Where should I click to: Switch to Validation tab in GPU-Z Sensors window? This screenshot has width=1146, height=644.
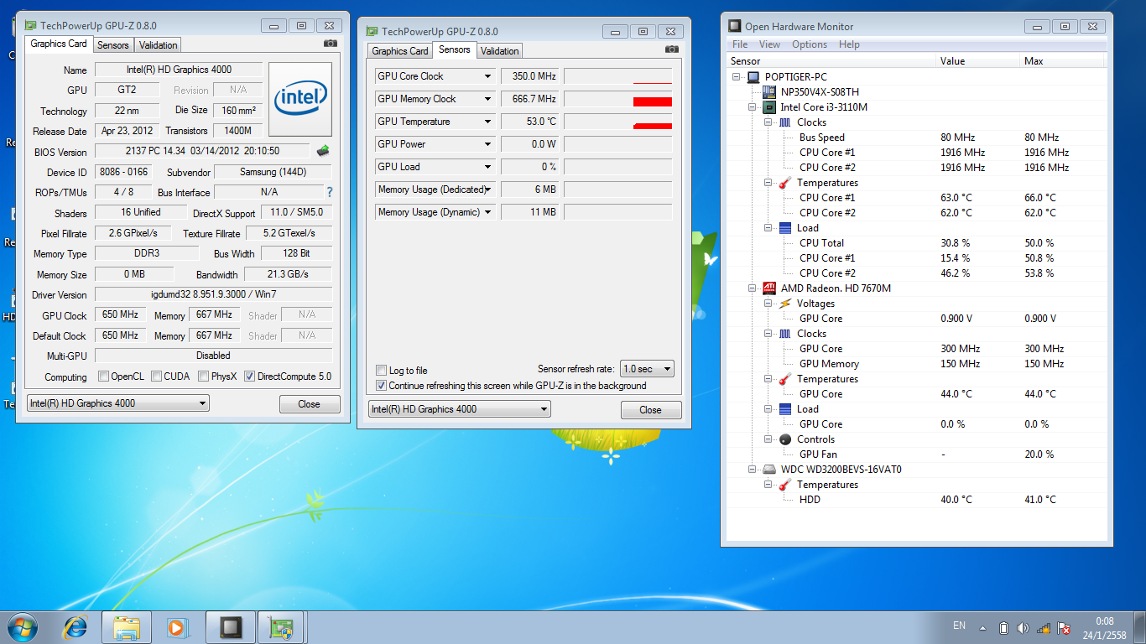(x=500, y=51)
